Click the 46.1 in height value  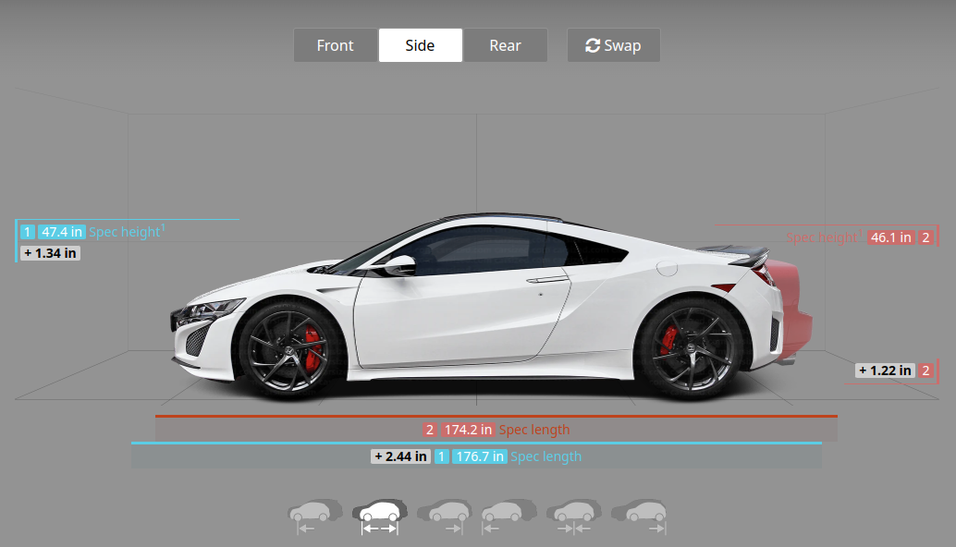point(890,237)
